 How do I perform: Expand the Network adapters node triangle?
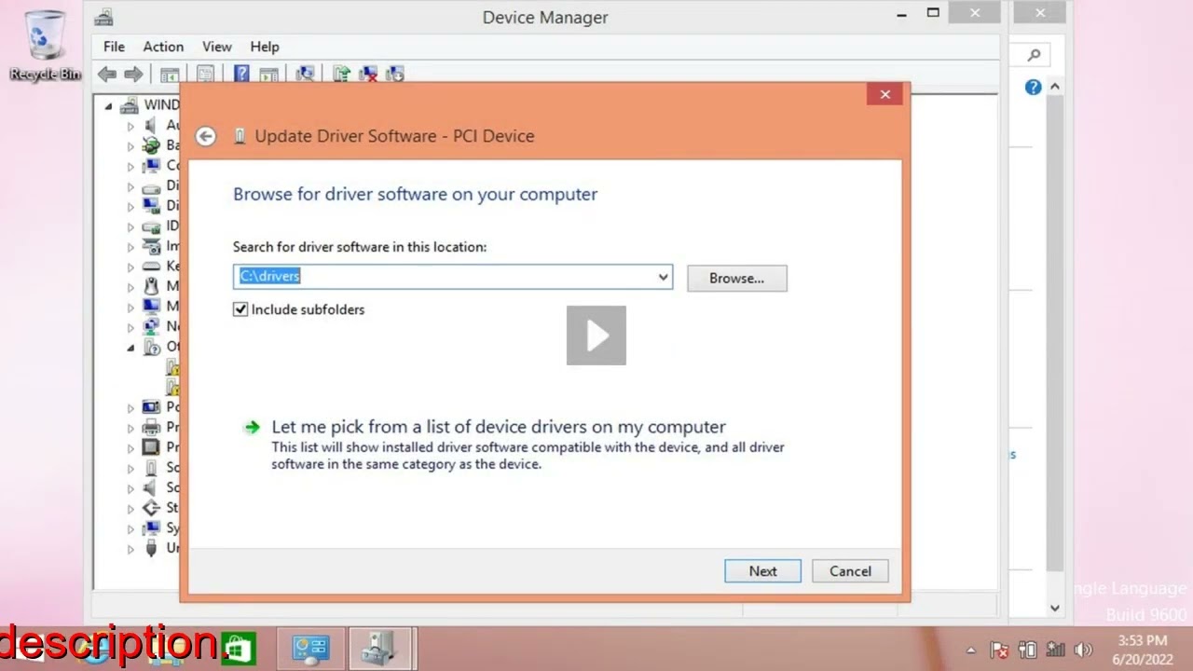(130, 327)
